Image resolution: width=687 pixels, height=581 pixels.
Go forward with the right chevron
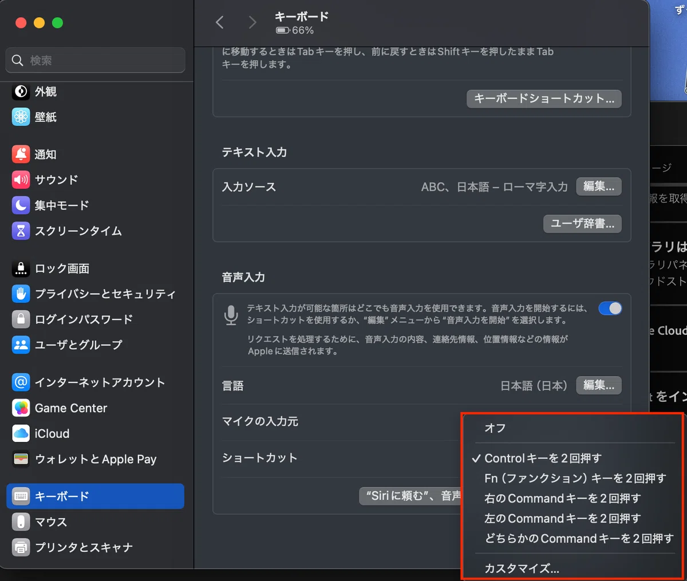[x=252, y=22]
